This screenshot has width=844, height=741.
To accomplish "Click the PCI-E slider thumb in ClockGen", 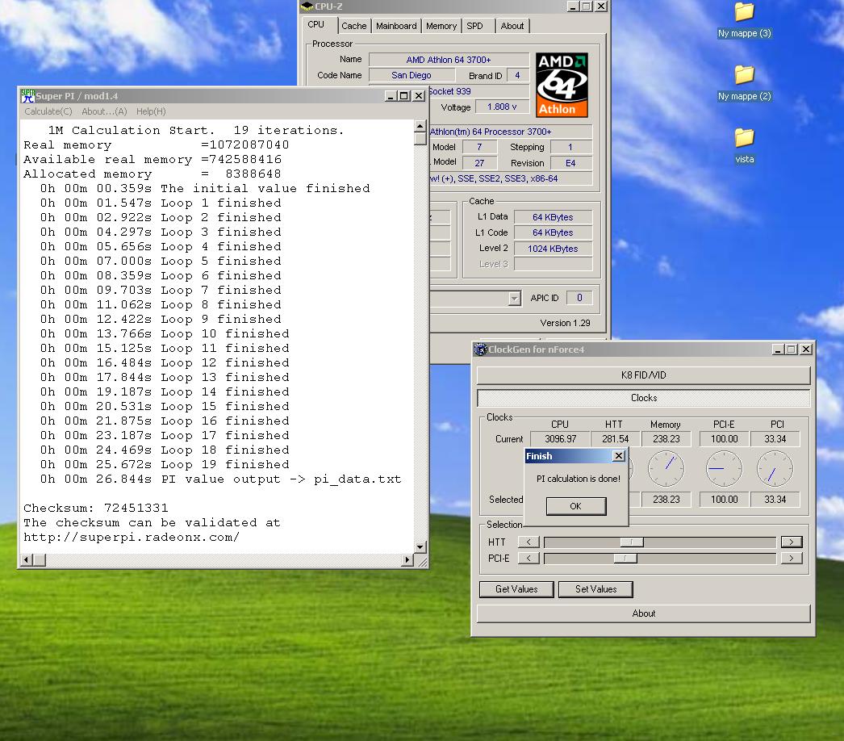I will (x=625, y=559).
